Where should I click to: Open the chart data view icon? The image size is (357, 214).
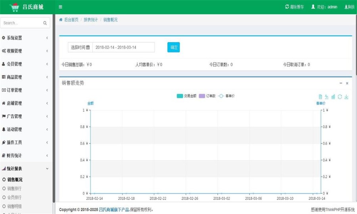(320, 97)
